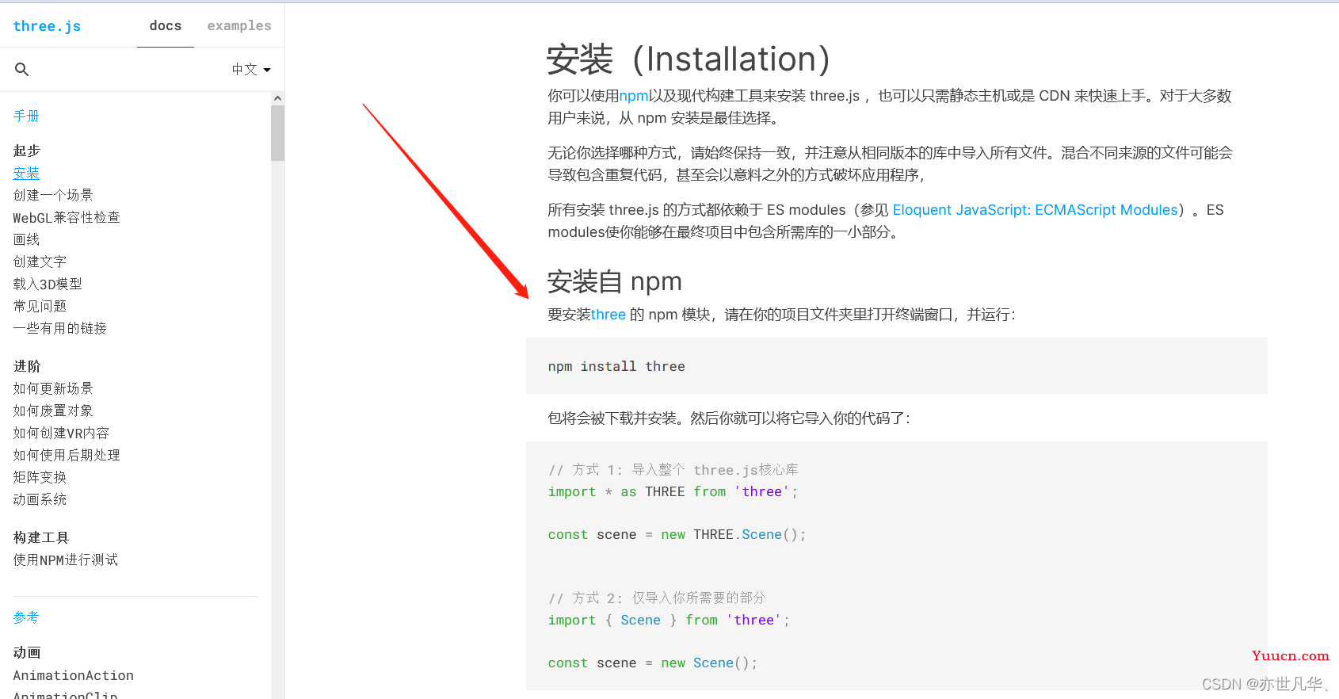
Task: Click 'const scene = new Scene();' line
Action: point(653,663)
